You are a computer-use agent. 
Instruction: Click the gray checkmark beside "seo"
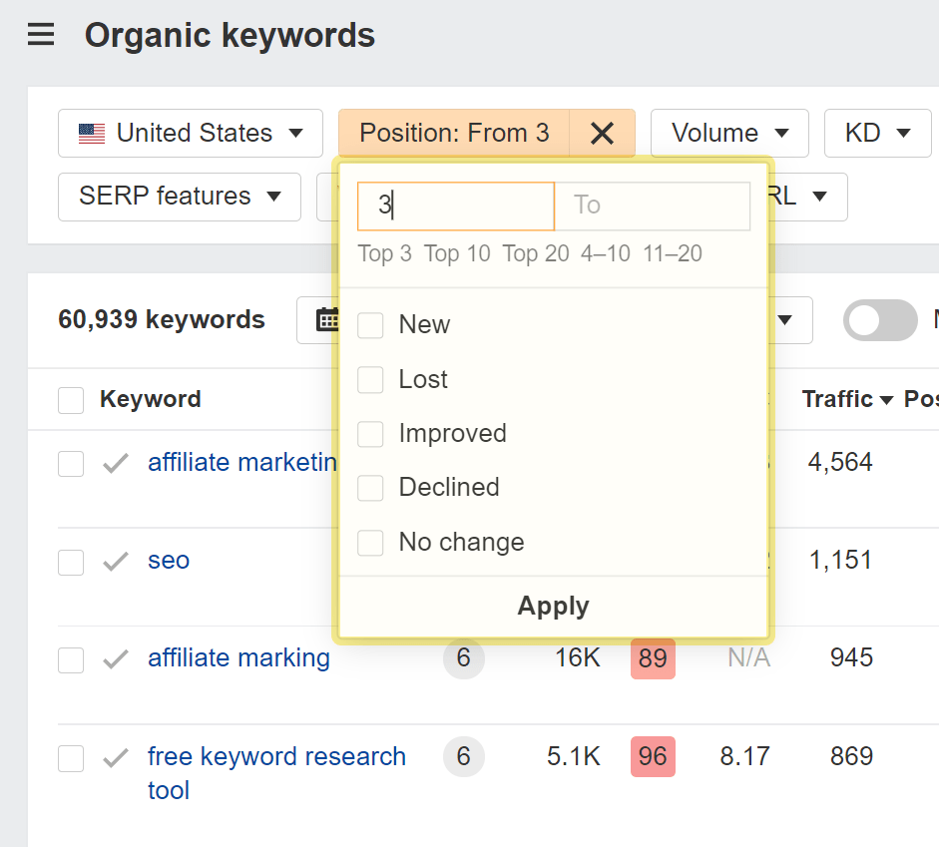pyautogui.click(x=114, y=561)
